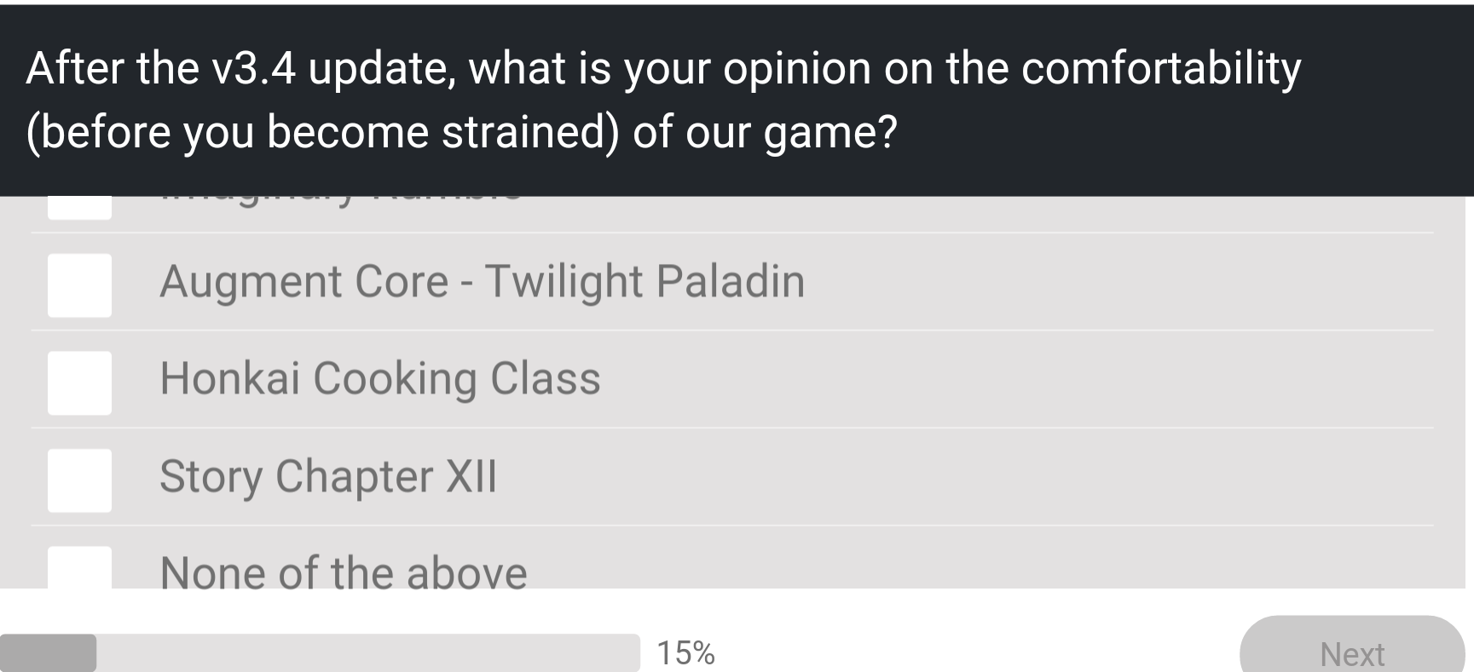Screen dimensions: 1474x672
Task: Go to the next survey page with Next
Action: click(x=1352, y=645)
